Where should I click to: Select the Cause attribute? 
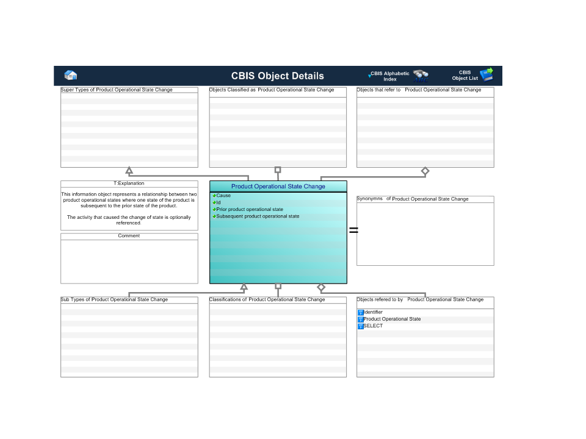coord(223,195)
